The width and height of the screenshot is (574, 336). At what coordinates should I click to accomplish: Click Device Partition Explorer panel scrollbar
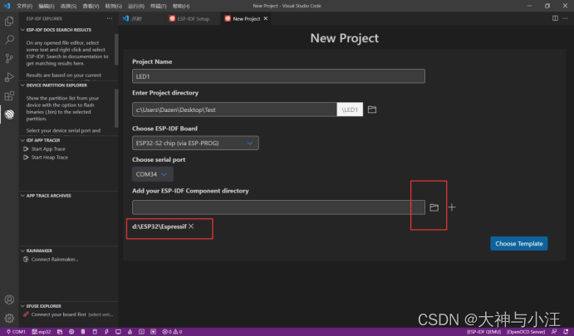pos(116,108)
